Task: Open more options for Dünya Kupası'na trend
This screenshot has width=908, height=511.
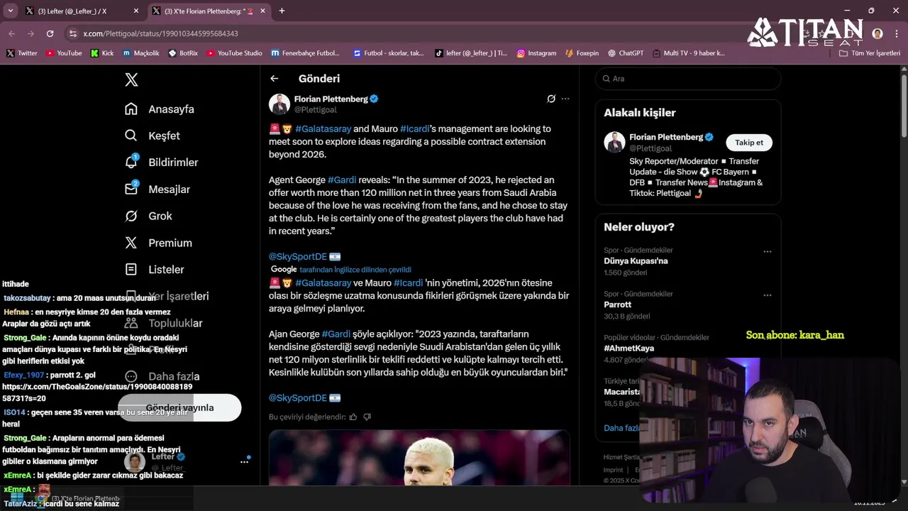Action: click(x=767, y=251)
